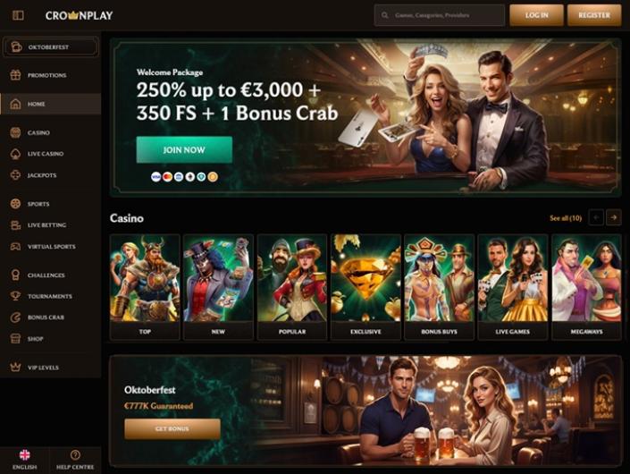Focus the games search field

tap(440, 15)
